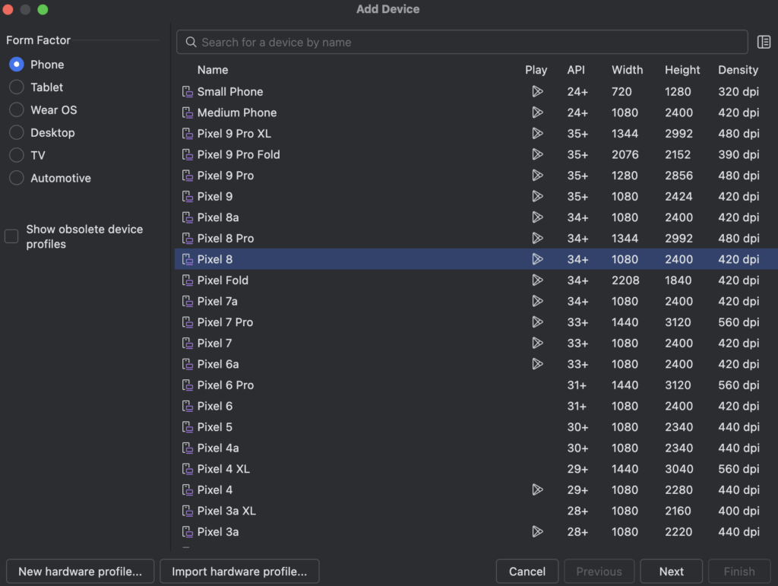The image size is (778, 586).
Task: Click the 2208 width value
Action: pyautogui.click(x=625, y=280)
